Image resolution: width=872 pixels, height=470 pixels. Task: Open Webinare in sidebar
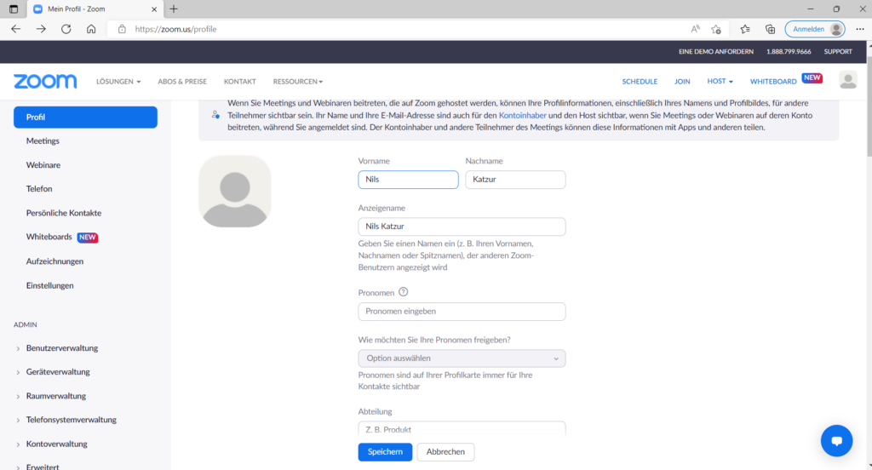click(x=43, y=164)
